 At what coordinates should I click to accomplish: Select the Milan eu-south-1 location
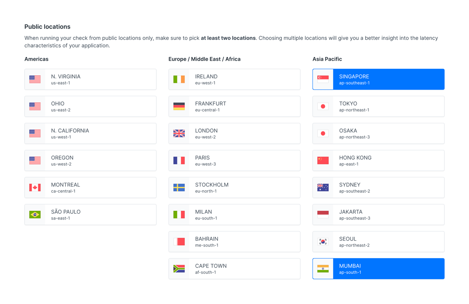234,214
